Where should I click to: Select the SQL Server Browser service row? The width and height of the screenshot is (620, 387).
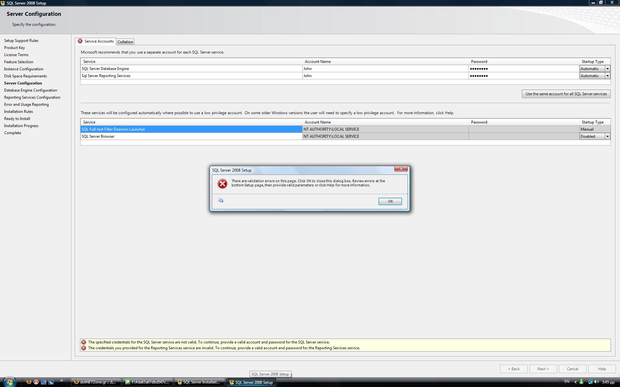click(191, 136)
